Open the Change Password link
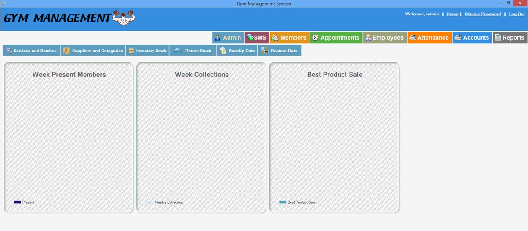The height and width of the screenshot is (231, 528). (x=482, y=14)
